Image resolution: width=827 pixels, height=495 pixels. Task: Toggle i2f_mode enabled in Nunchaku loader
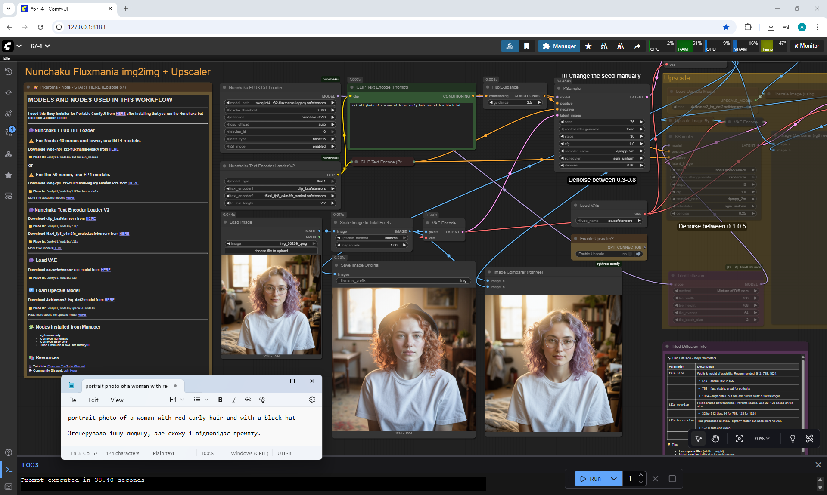[280, 146]
